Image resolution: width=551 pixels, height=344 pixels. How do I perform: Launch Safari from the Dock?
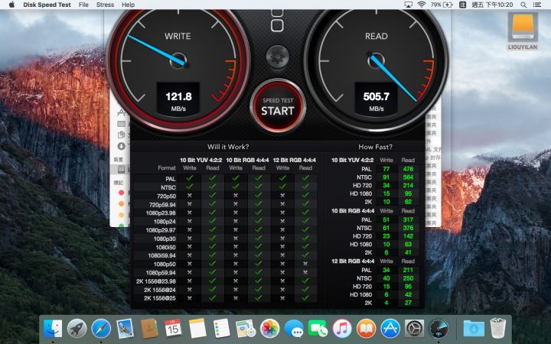101,329
